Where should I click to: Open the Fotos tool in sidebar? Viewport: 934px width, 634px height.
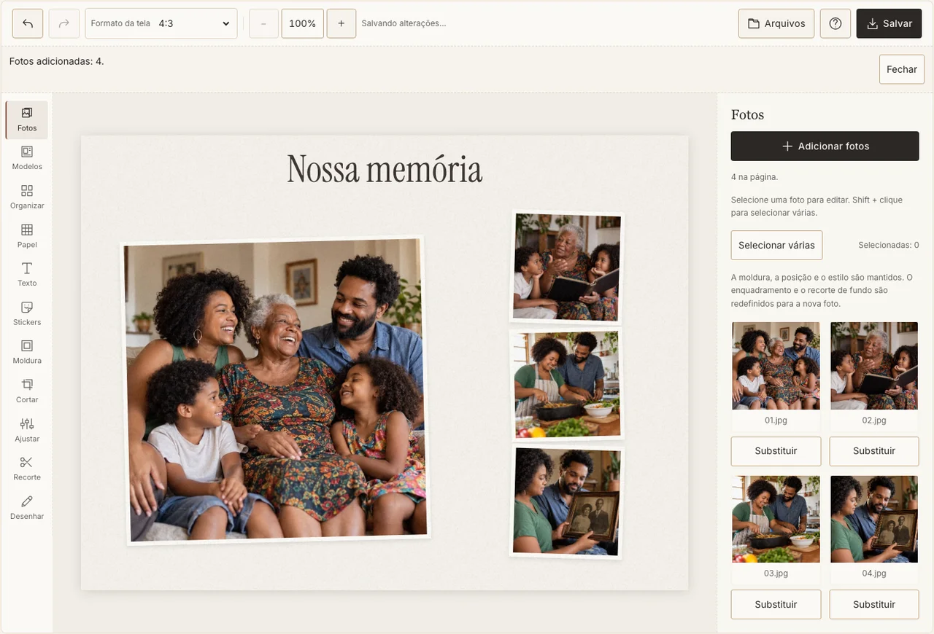pos(27,120)
